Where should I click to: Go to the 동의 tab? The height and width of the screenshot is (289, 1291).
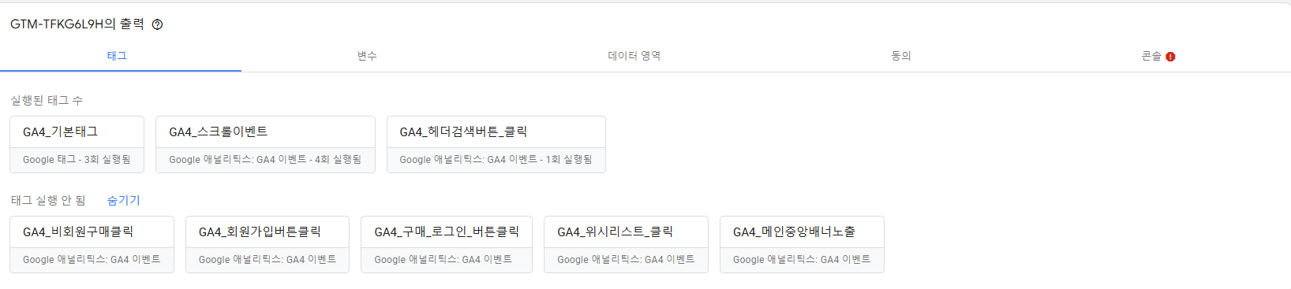coord(900,56)
